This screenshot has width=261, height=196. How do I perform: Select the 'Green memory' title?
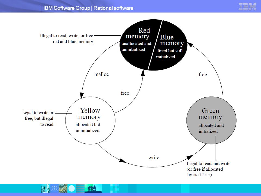tap(210, 114)
